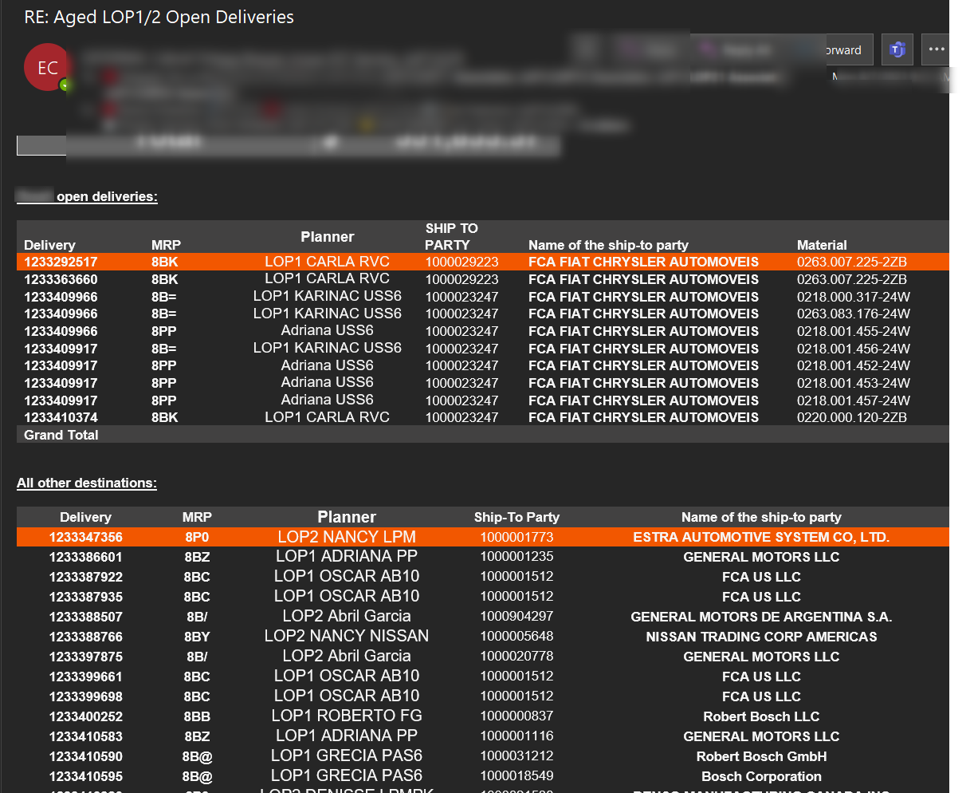Screen dimensions: 974x793
Task: Select delivery number 1233388766
Action: tap(86, 637)
